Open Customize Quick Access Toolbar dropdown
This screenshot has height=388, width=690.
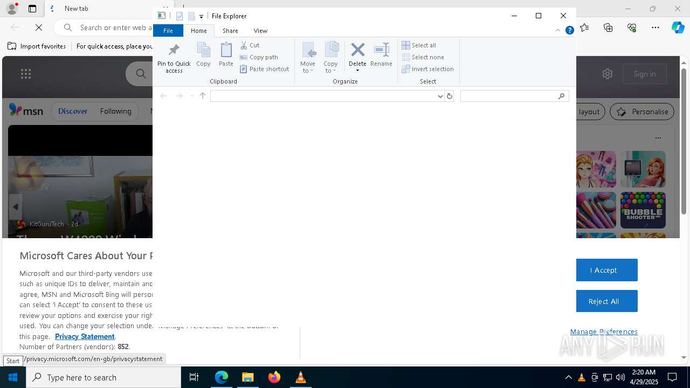pos(201,17)
